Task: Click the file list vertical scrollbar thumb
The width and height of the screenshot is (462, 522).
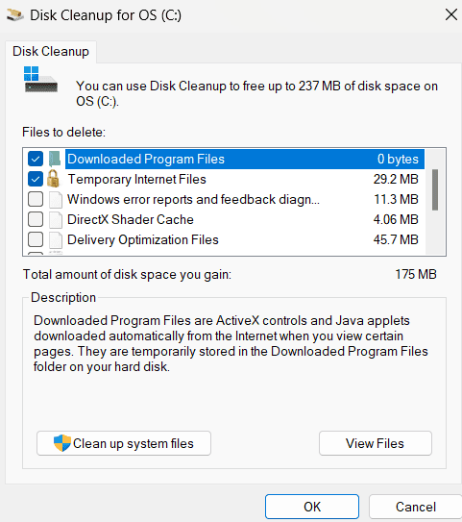Action: point(435,189)
